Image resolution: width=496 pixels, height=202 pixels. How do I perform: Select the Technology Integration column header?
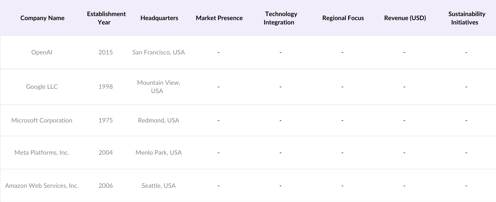point(281,18)
